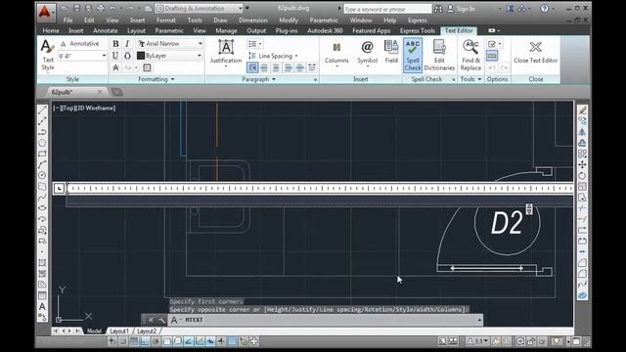Insert a Field
626x352 pixels.
click(391, 52)
